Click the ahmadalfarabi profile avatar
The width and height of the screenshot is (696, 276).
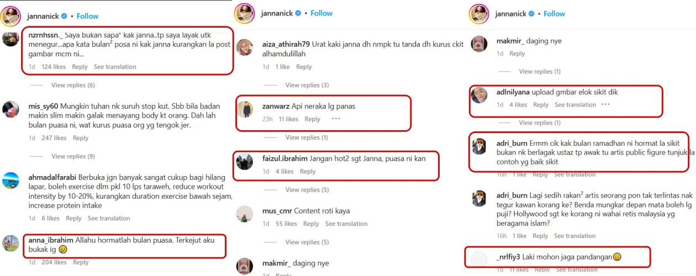point(10,181)
